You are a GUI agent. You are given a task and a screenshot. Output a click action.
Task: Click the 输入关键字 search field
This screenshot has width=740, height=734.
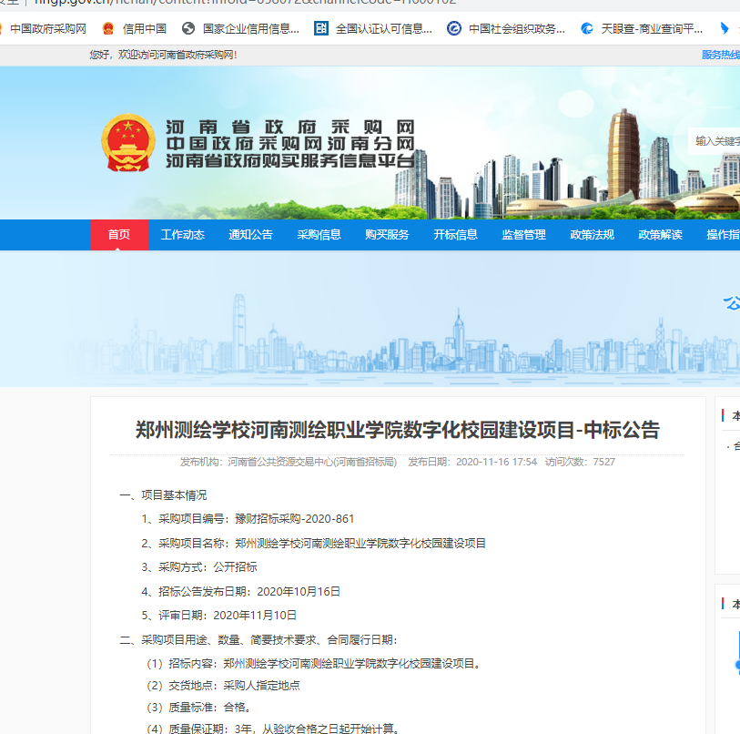714,141
